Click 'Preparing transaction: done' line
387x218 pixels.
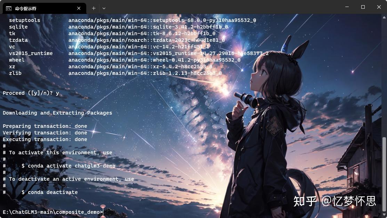45,126
